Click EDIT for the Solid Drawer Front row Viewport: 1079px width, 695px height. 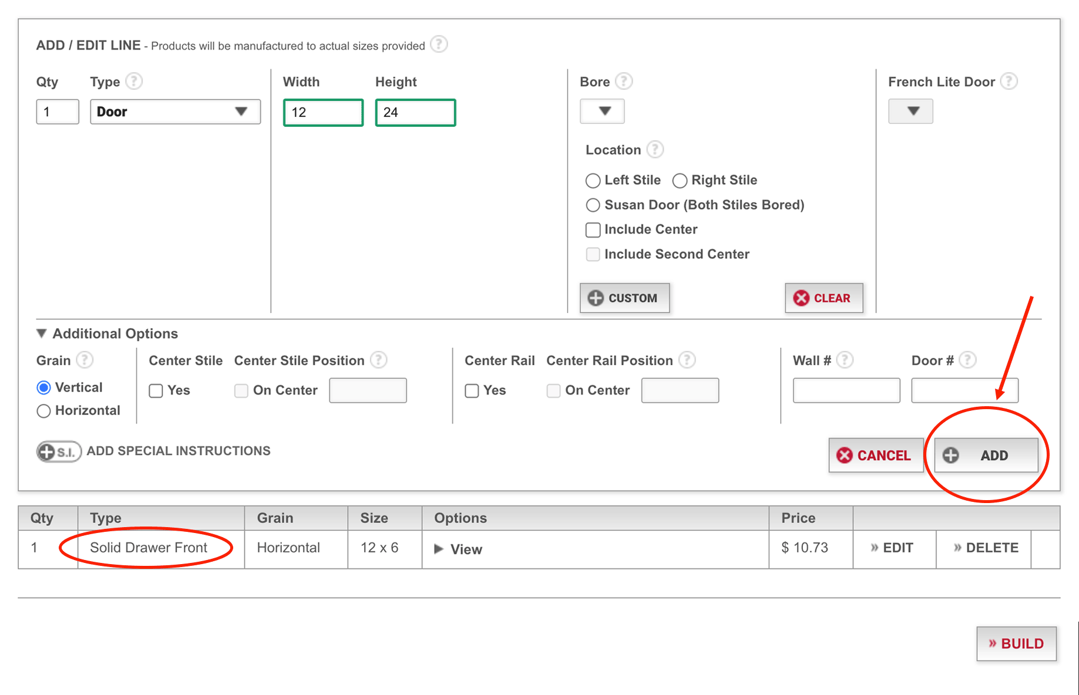892,548
